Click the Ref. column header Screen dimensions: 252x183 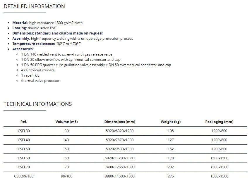pyautogui.click(x=24, y=122)
